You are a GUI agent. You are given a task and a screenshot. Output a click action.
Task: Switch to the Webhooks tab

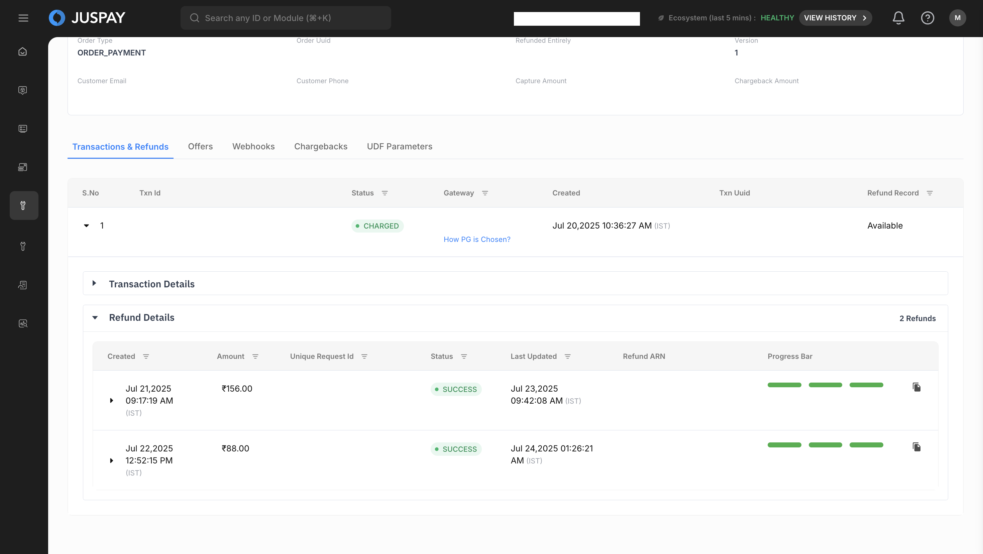pos(253,147)
